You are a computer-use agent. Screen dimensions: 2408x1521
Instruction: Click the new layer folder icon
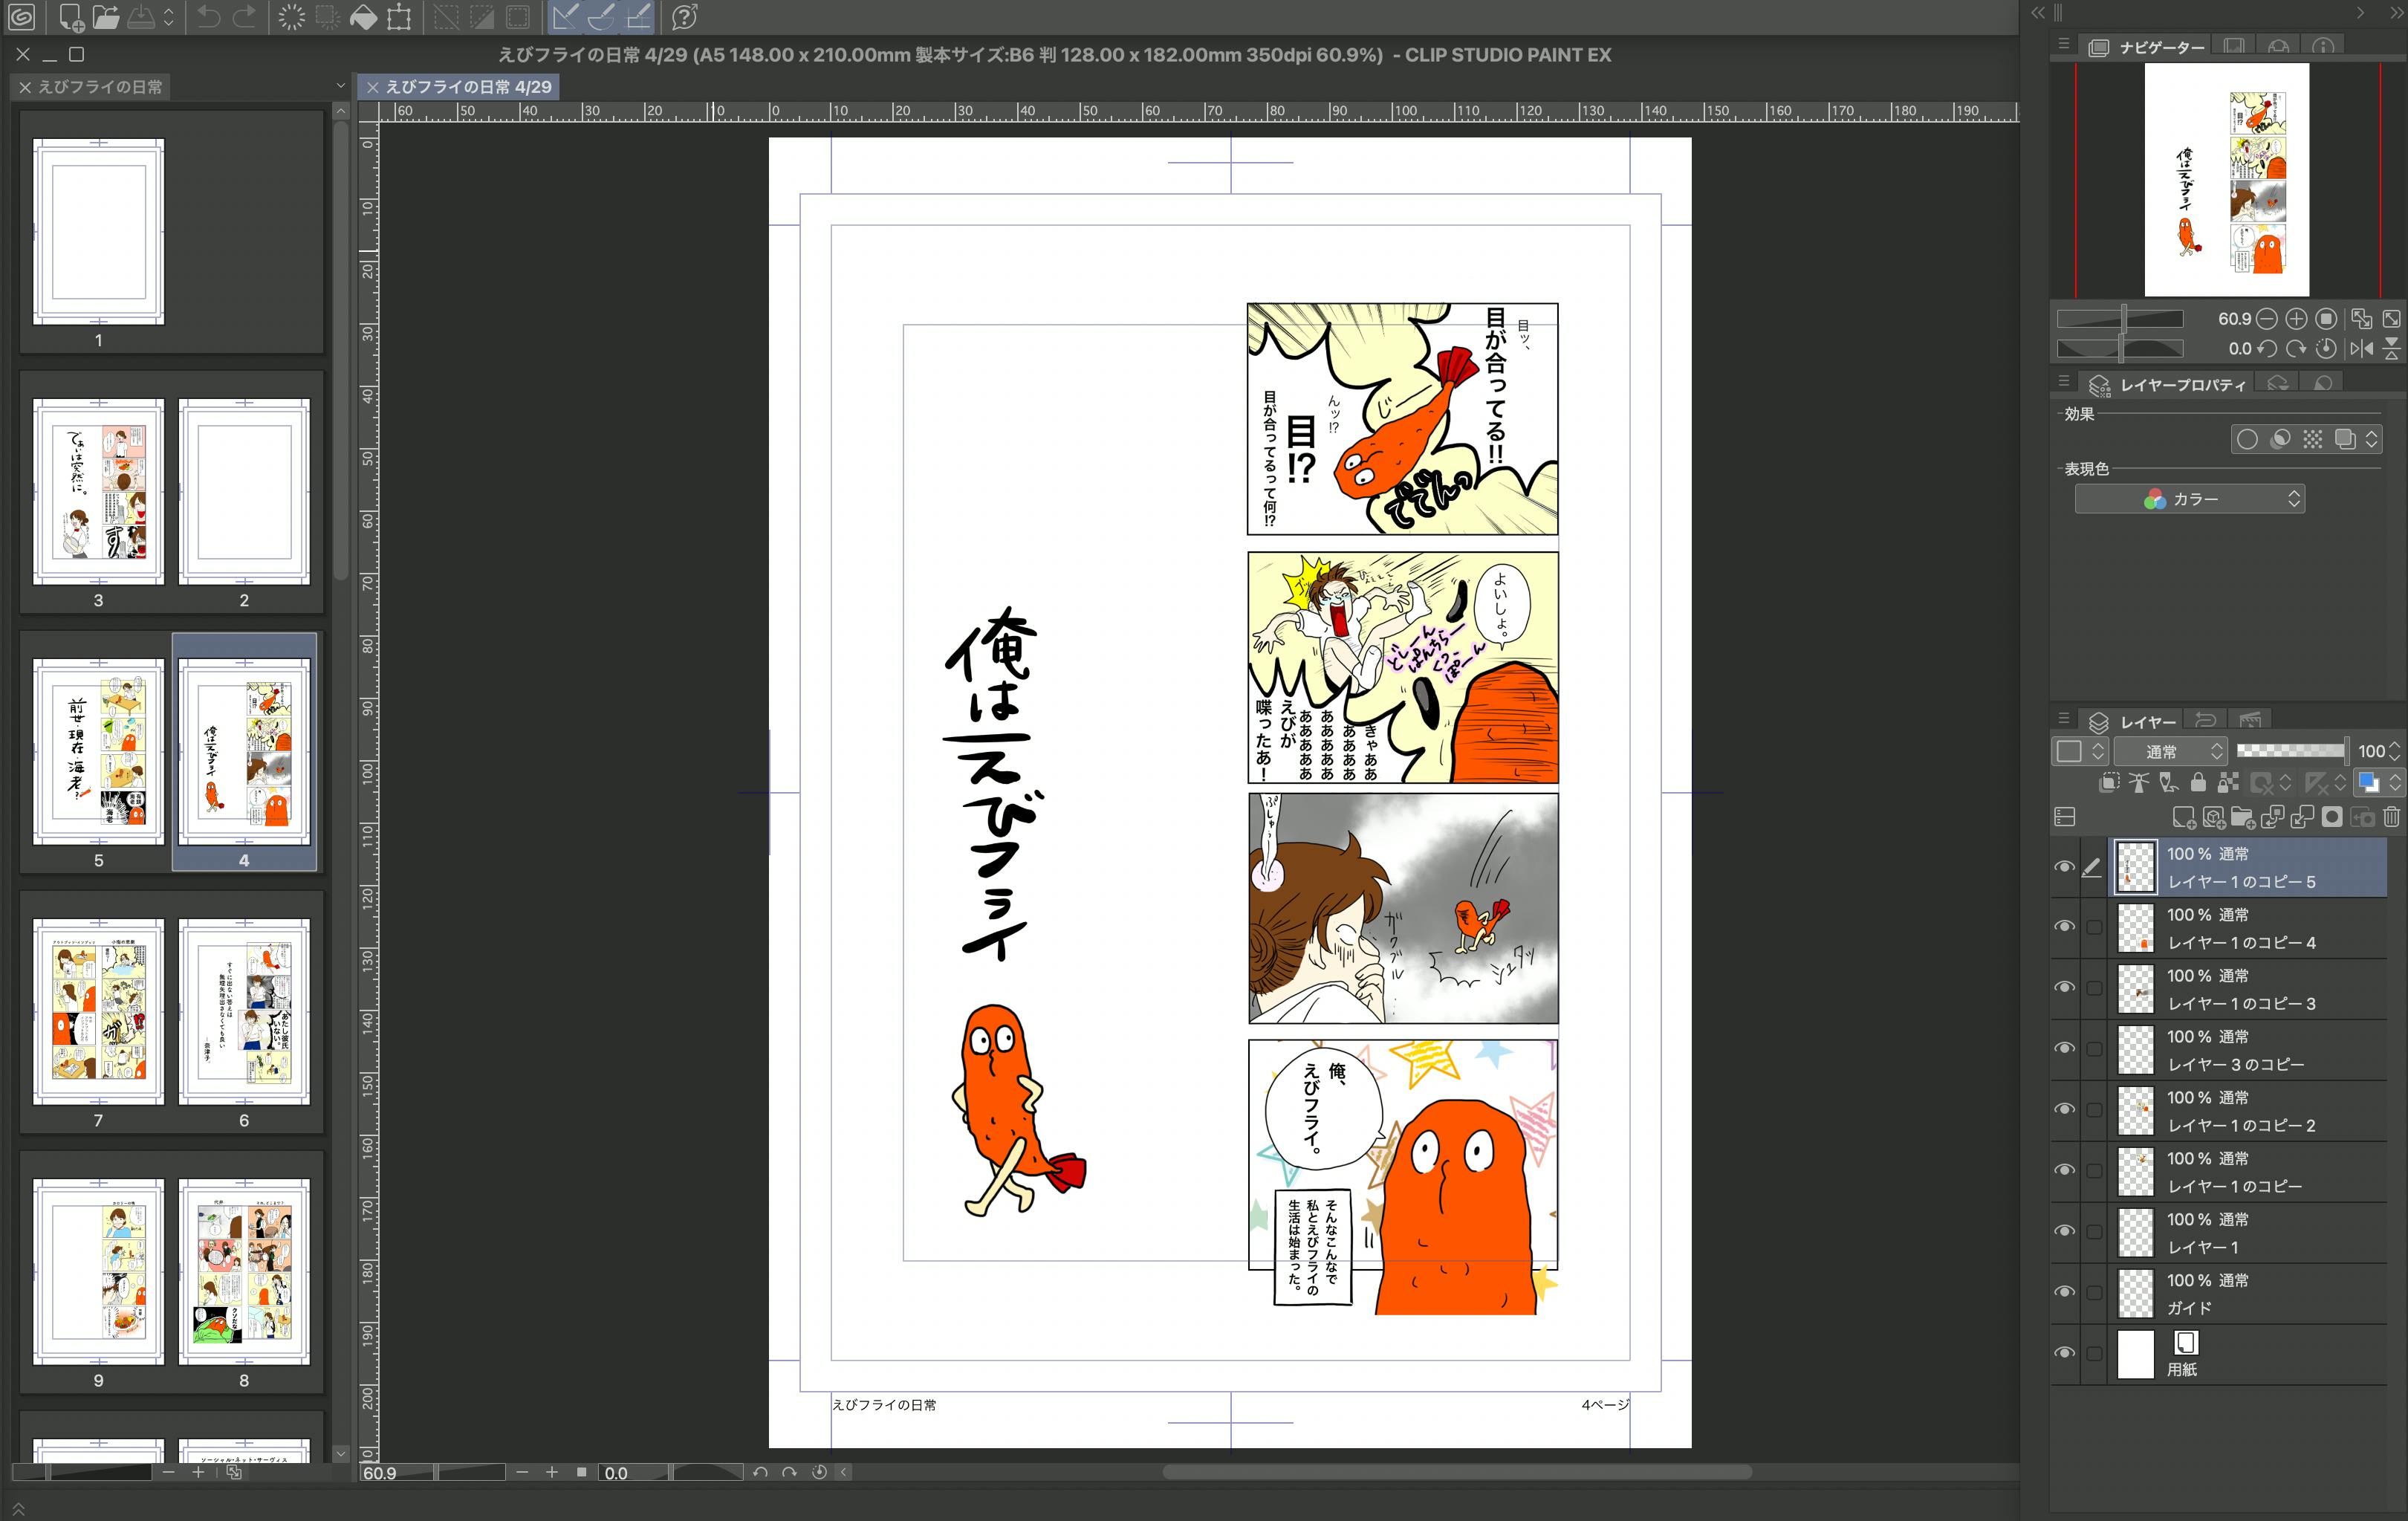click(x=2243, y=817)
